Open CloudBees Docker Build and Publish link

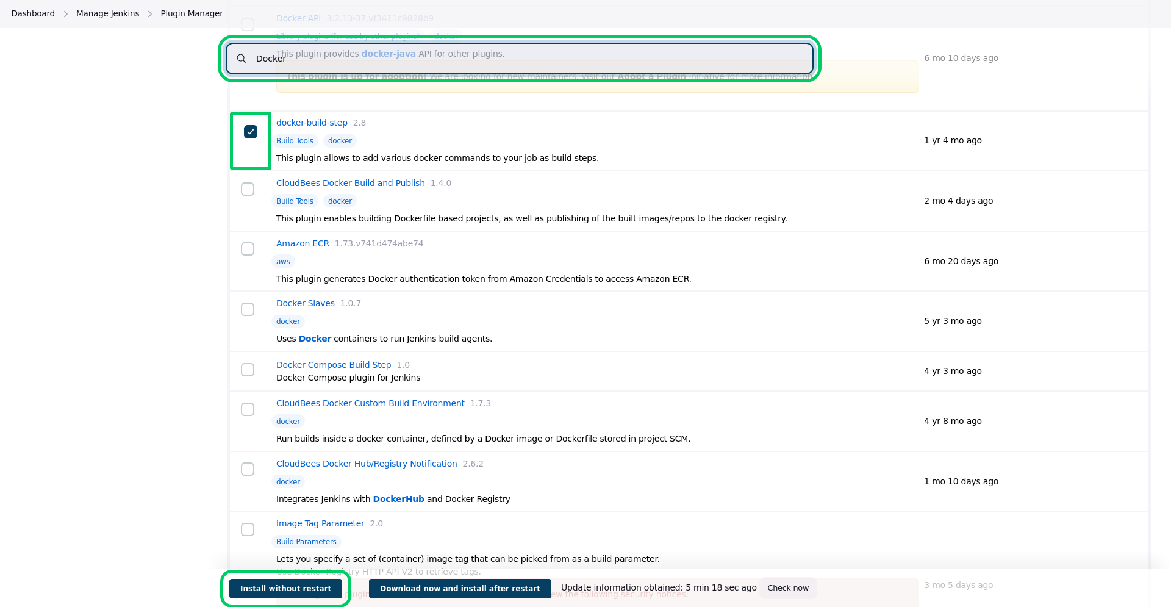351,183
